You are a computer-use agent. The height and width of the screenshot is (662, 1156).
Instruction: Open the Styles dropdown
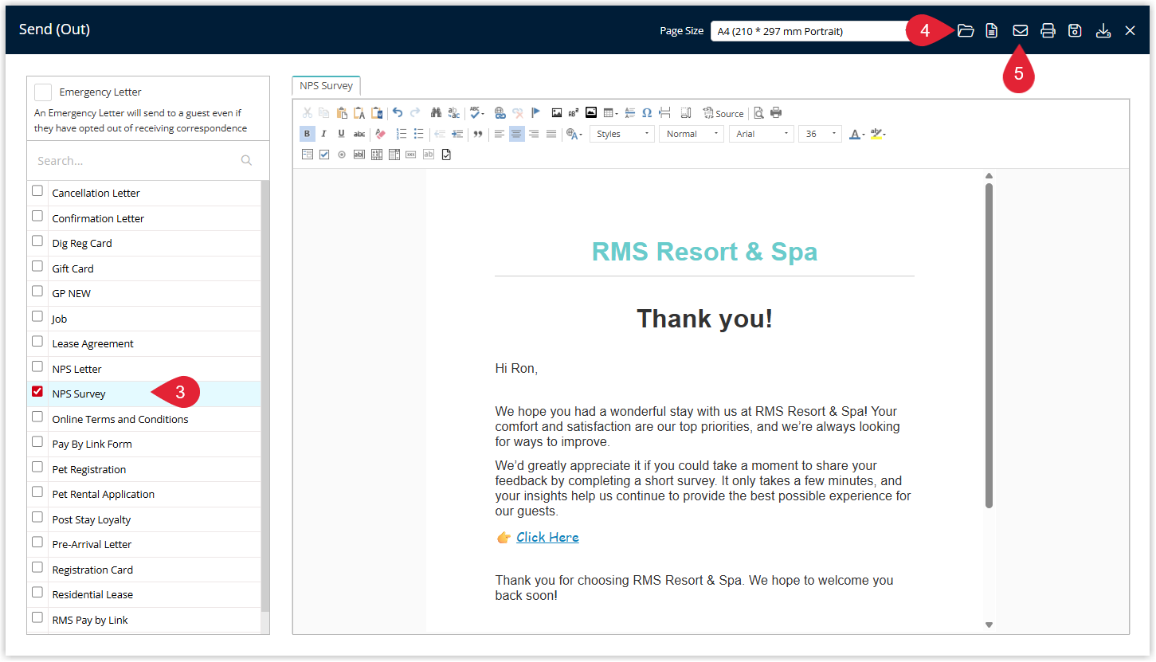pyautogui.click(x=622, y=134)
